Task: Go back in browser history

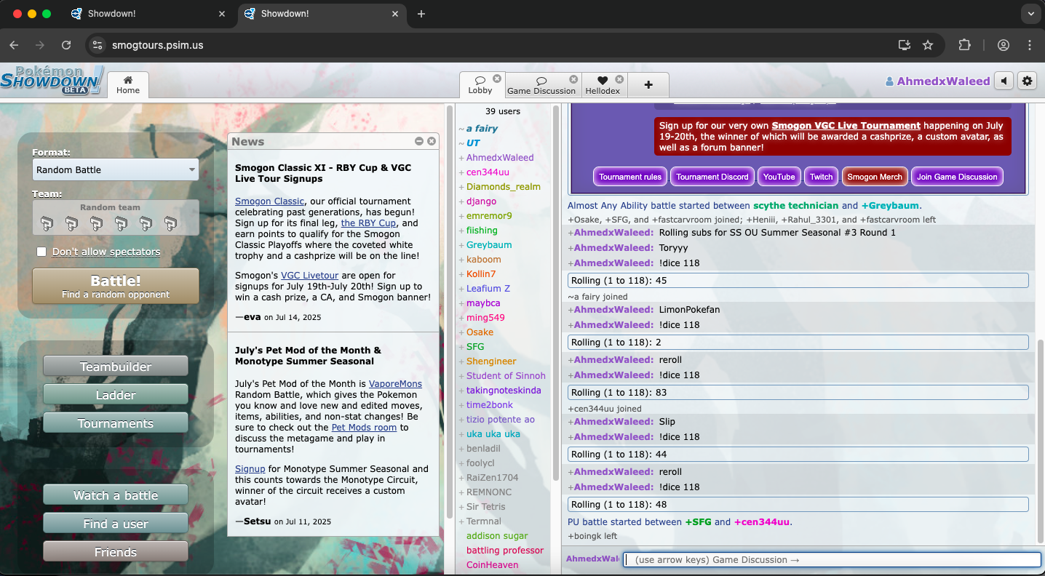Action: pyautogui.click(x=14, y=45)
